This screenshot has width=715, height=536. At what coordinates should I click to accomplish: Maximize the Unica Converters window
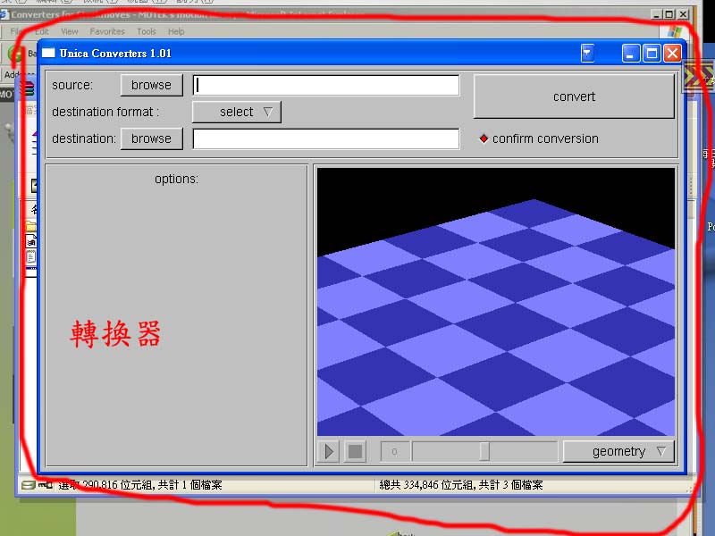tap(652, 54)
